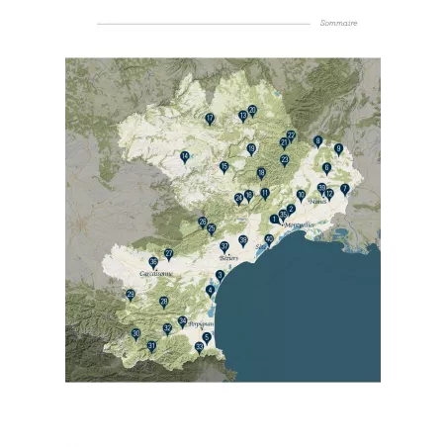Select map pin 27

pos(169,254)
